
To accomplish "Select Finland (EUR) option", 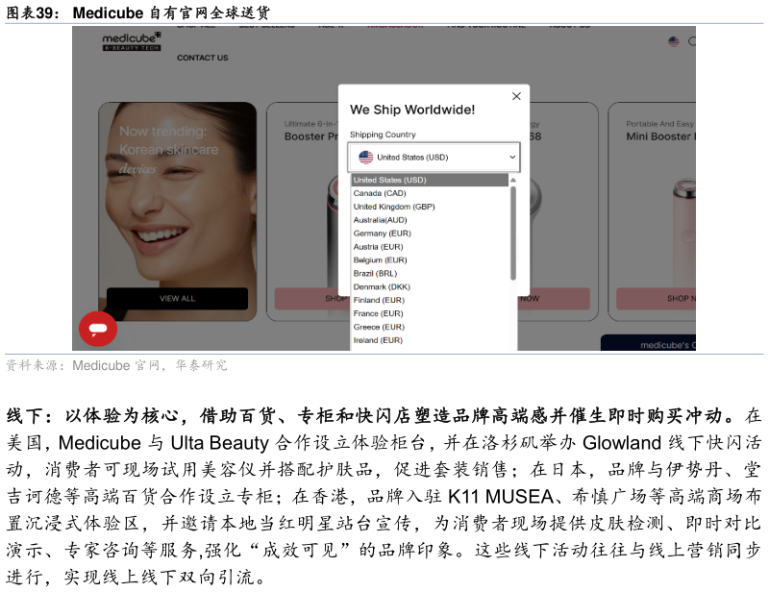I will click(430, 300).
